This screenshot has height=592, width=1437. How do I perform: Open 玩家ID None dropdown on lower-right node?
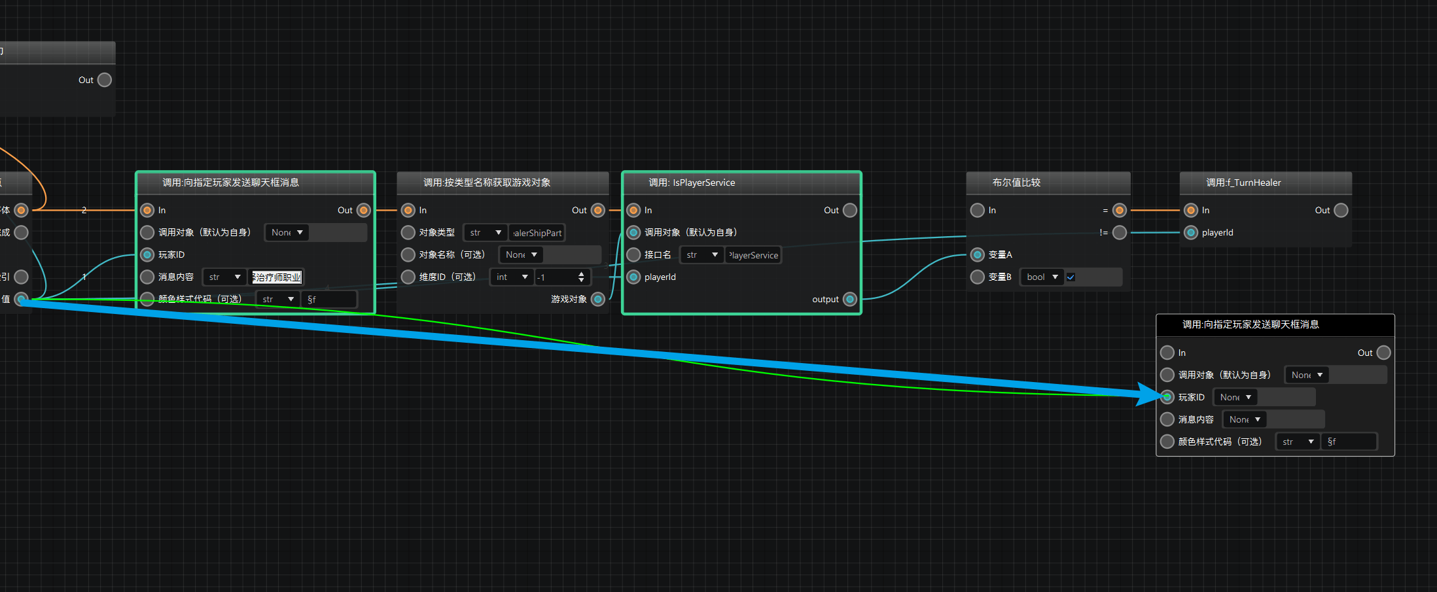(x=1235, y=397)
